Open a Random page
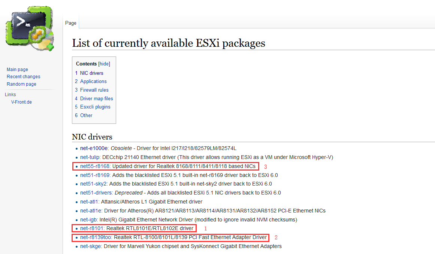This screenshot has width=435, height=254. [x=21, y=84]
